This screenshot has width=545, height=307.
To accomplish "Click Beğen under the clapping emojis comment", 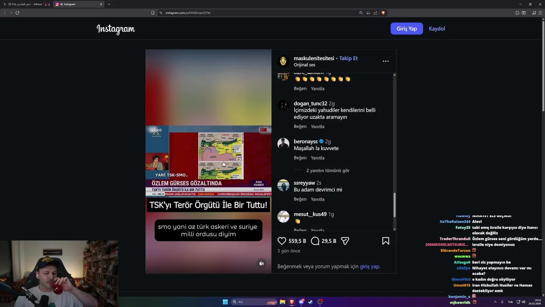I will tap(300, 89).
